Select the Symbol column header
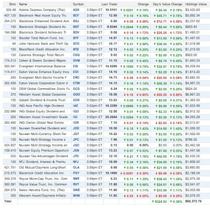 click(x=78, y=4)
